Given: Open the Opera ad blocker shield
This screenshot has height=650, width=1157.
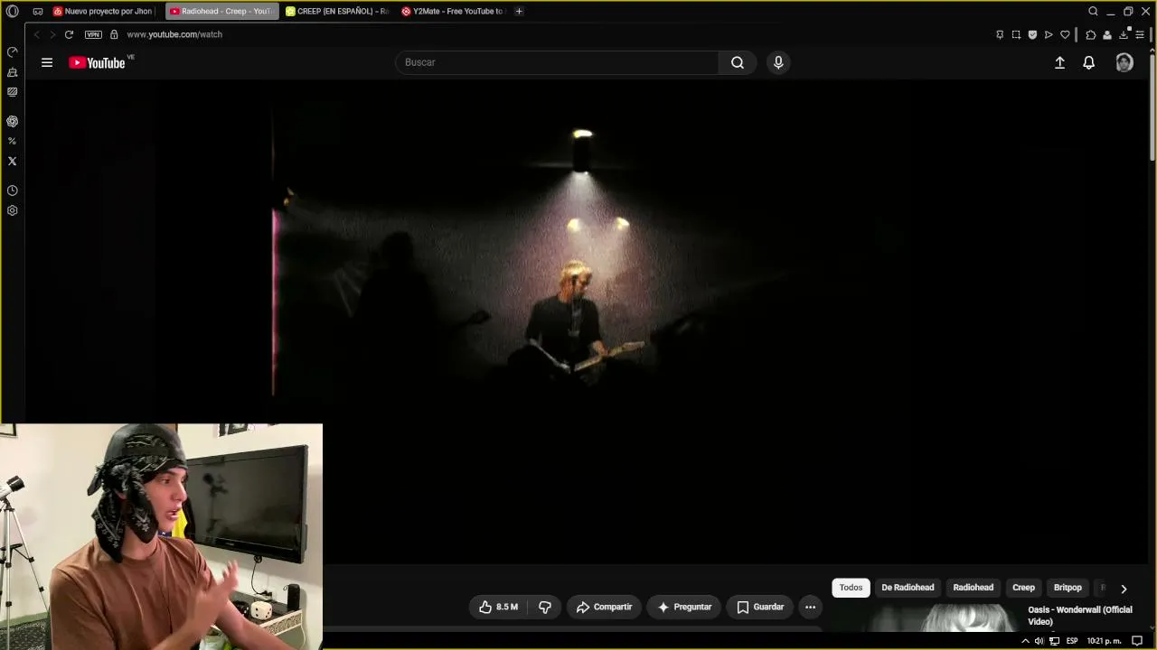Looking at the screenshot, I should point(1032,34).
